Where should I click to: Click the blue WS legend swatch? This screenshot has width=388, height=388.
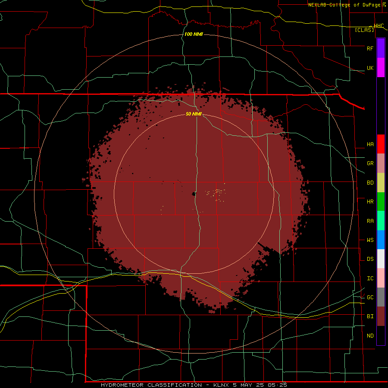(381, 240)
